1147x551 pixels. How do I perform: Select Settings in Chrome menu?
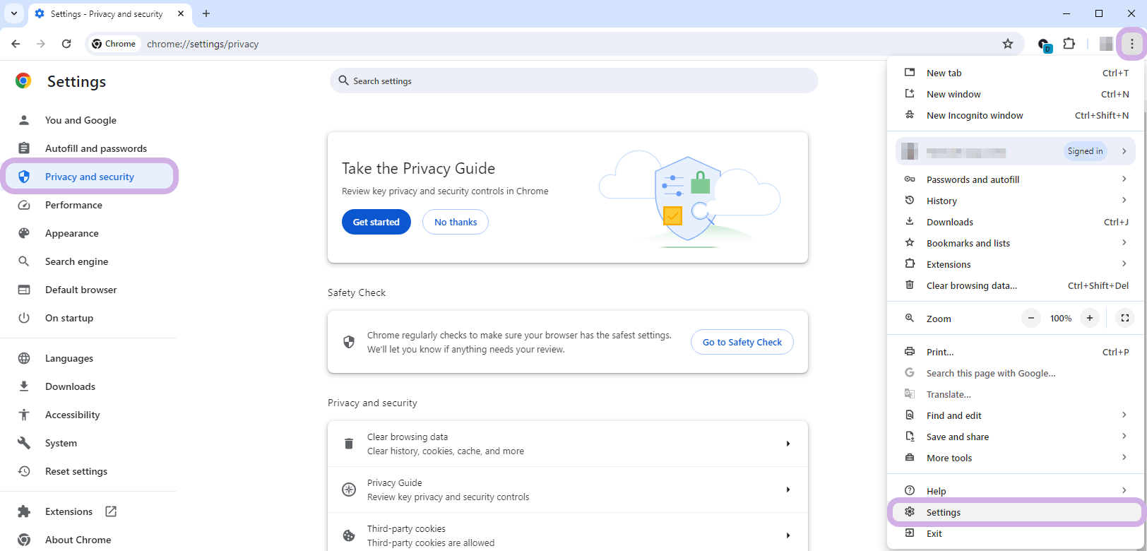pos(1016,512)
